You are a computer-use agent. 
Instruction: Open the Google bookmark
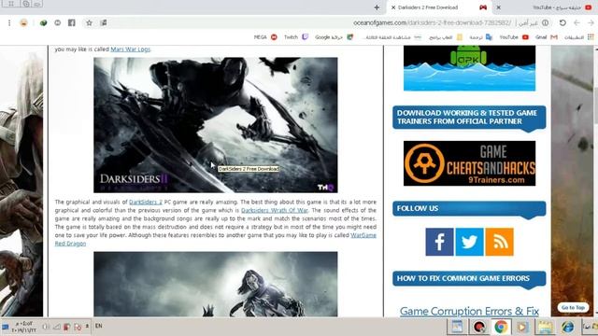pyautogui.click(x=335, y=37)
